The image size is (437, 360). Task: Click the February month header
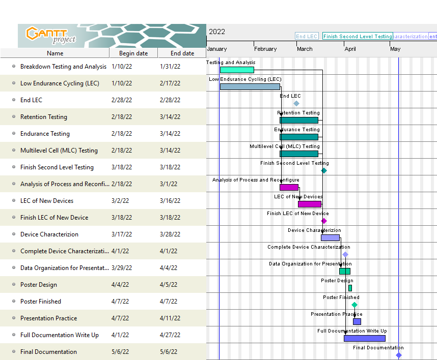tap(265, 49)
